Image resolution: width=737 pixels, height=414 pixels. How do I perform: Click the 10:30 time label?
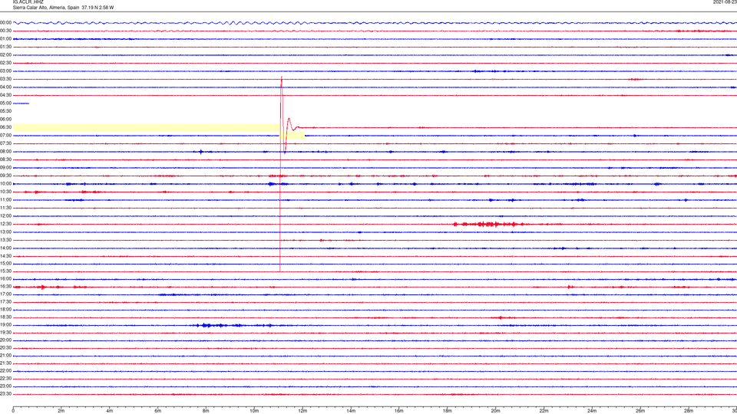click(5, 192)
